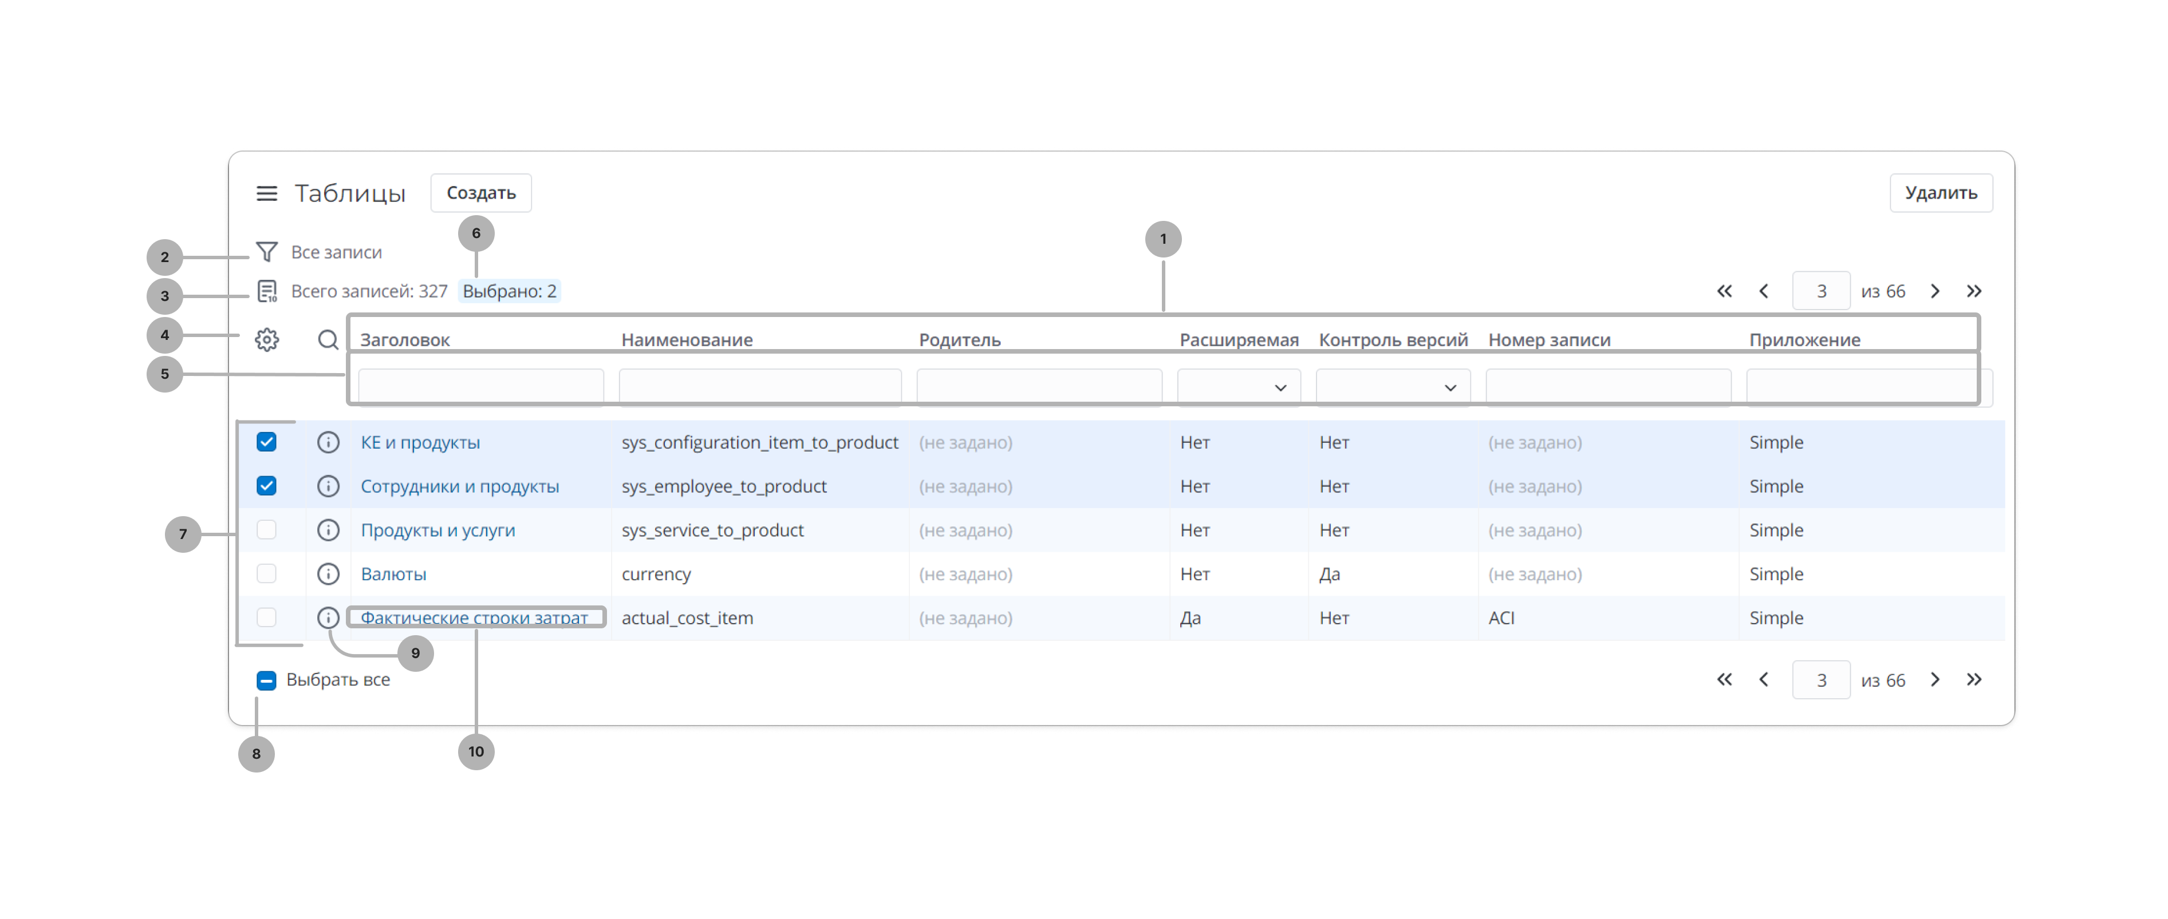
Task: Check the Фактические строки затрат row checkbox
Action: coord(267,617)
